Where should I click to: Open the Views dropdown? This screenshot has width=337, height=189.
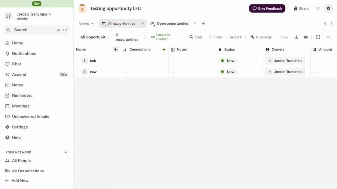tap(86, 24)
